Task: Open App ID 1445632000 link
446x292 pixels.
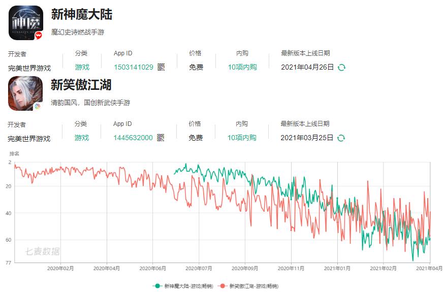Action: 133,138
